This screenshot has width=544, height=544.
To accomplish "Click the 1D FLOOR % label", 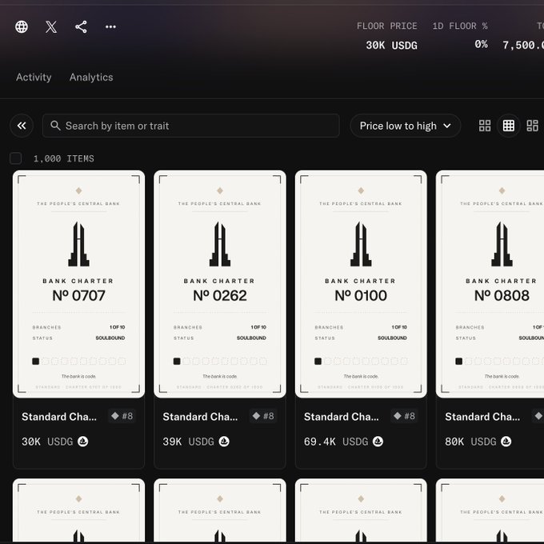I will point(460,26).
